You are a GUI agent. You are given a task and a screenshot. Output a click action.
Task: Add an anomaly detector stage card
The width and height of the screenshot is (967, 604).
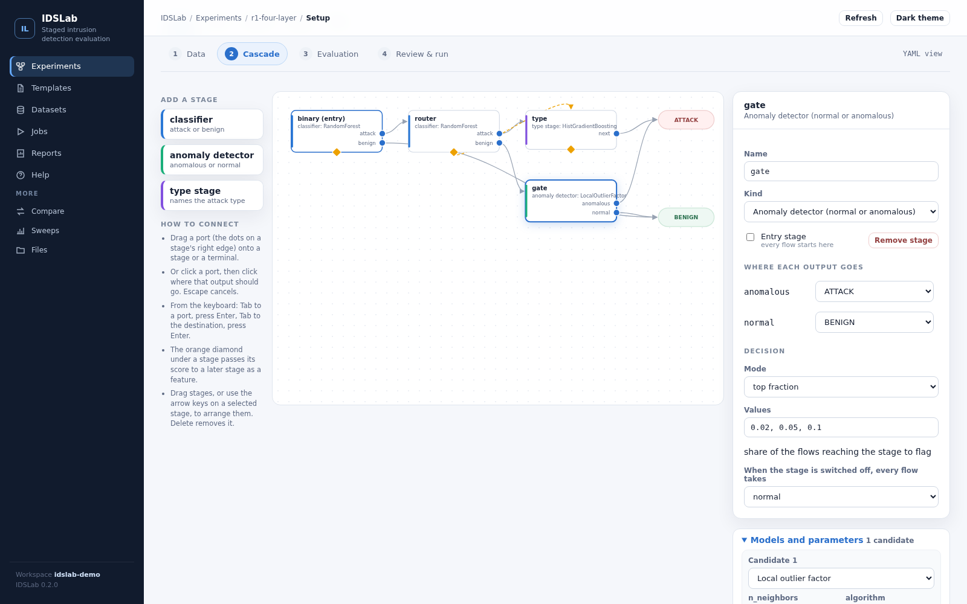coord(212,159)
